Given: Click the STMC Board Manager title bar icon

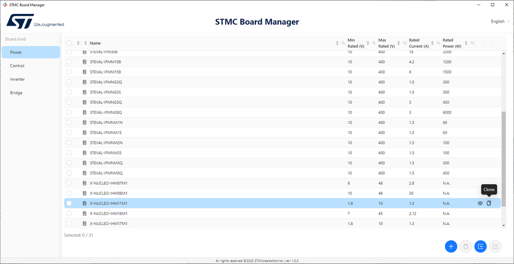Looking at the screenshot, I should pos(5,5).
